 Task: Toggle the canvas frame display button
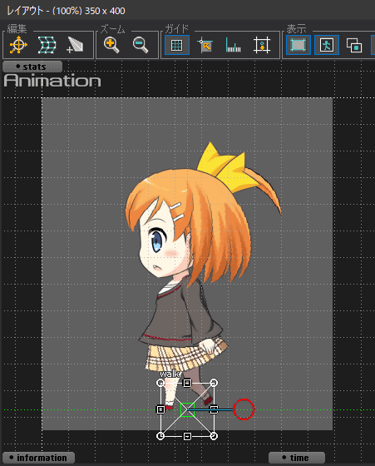pos(299,45)
